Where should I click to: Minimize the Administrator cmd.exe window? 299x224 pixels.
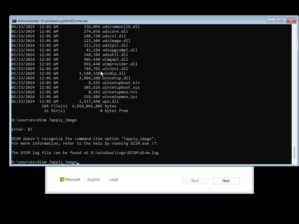pyautogui.click(x=271, y=21)
